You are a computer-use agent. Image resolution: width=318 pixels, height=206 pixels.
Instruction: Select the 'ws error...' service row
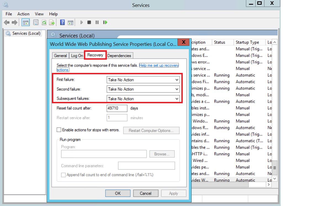[x=231, y=62]
